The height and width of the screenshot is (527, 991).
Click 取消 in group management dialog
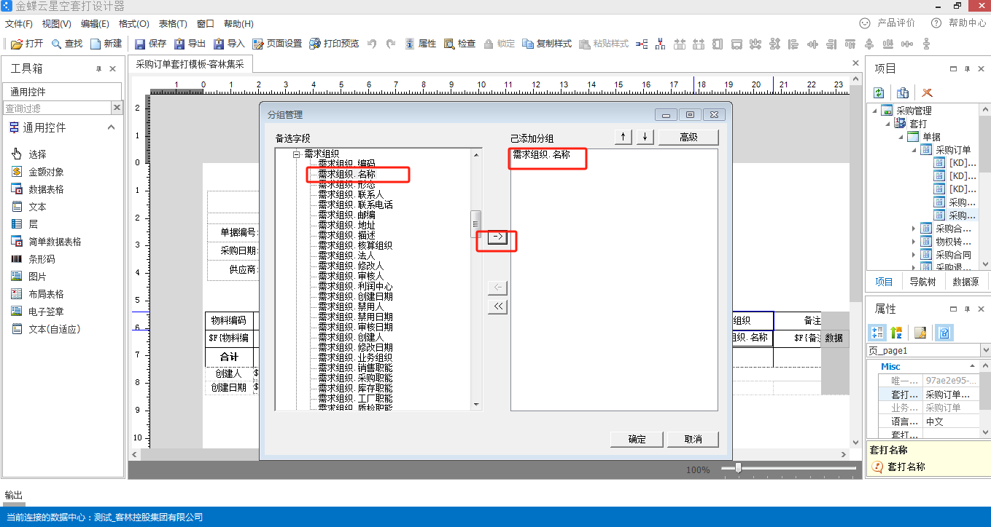[692, 439]
